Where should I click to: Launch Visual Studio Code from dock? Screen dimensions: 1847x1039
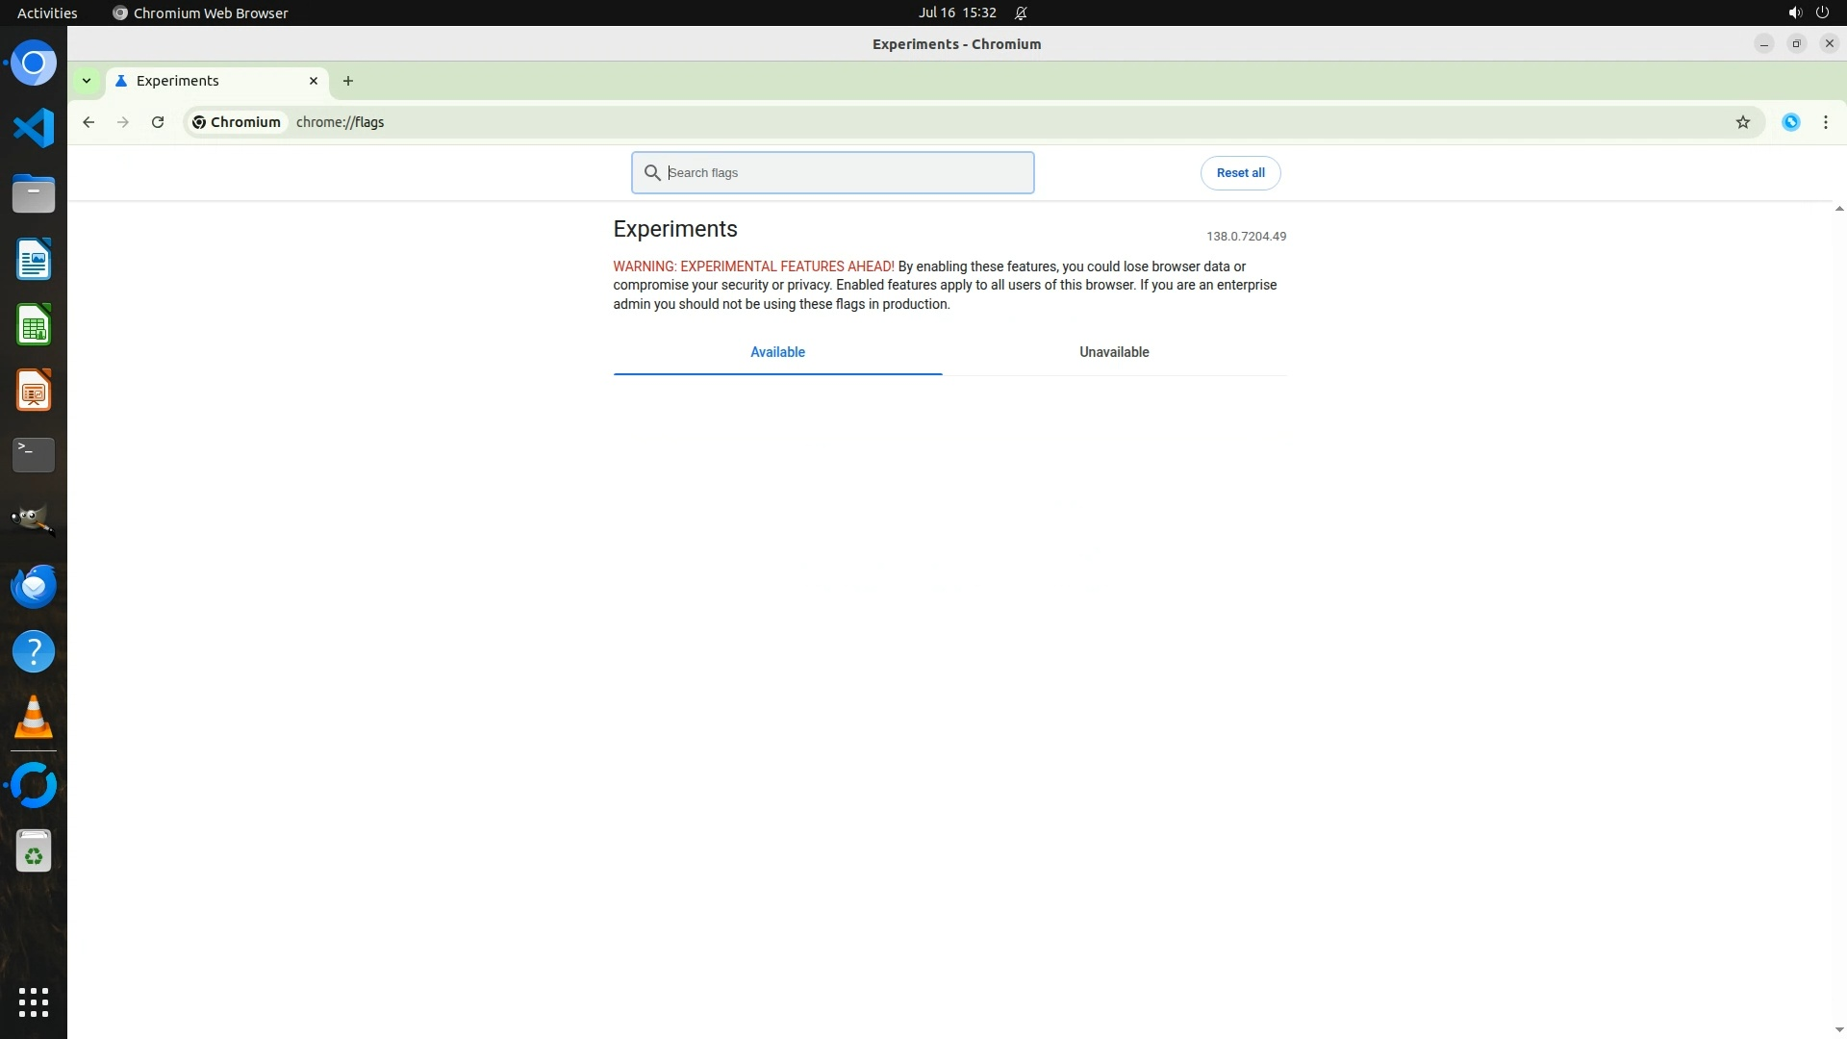[34, 128]
